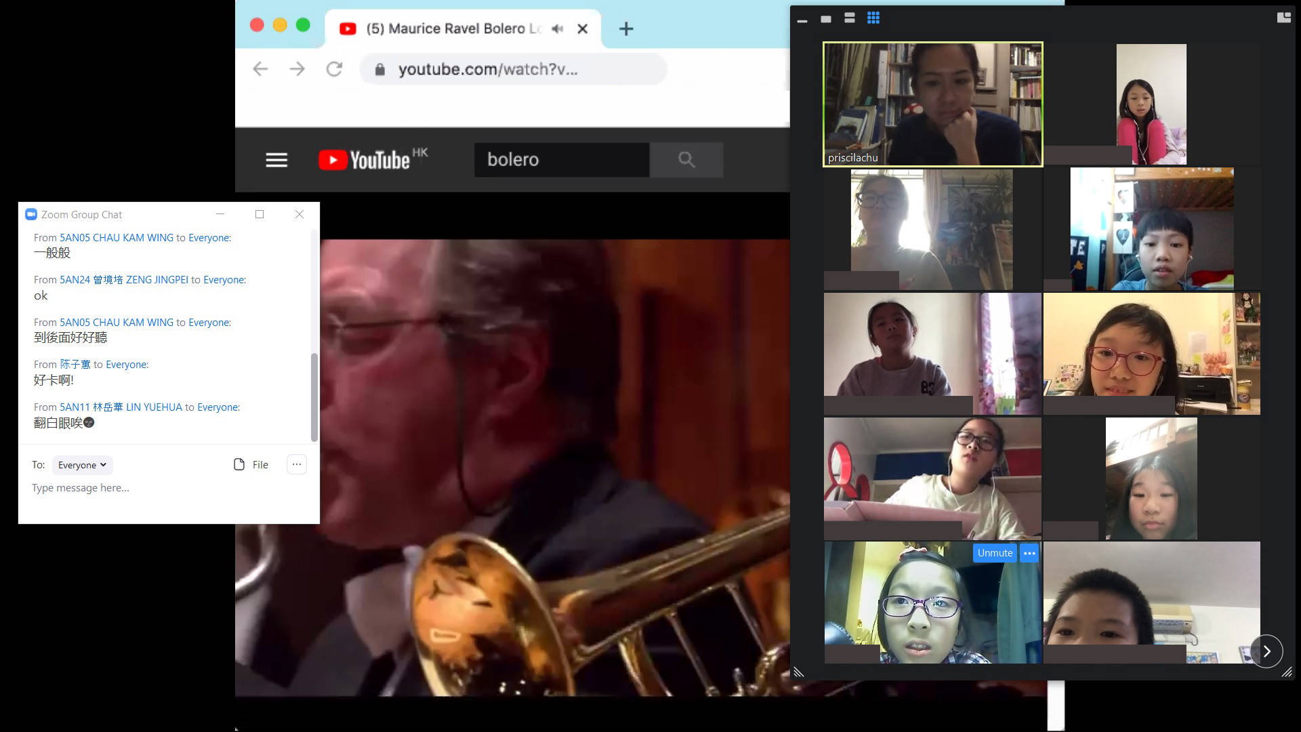Click the youtube.com address bar

click(513, 70)
